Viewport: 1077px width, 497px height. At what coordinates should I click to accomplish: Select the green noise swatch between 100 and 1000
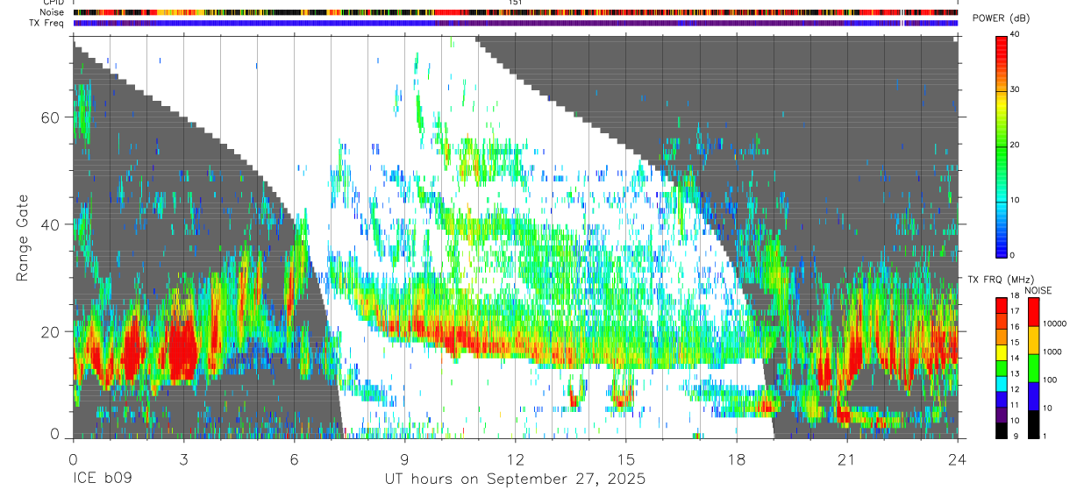point(1033,367)
